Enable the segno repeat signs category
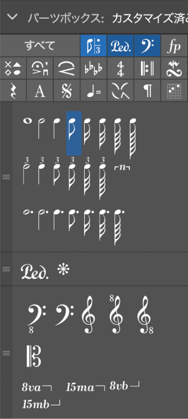The width and height of the screenshot is (188, 419). [66, 90]
